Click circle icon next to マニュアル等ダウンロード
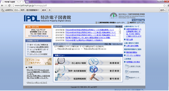Image resolution: width=169 pixels, height=91 pixels. click(x=28, y=49)
